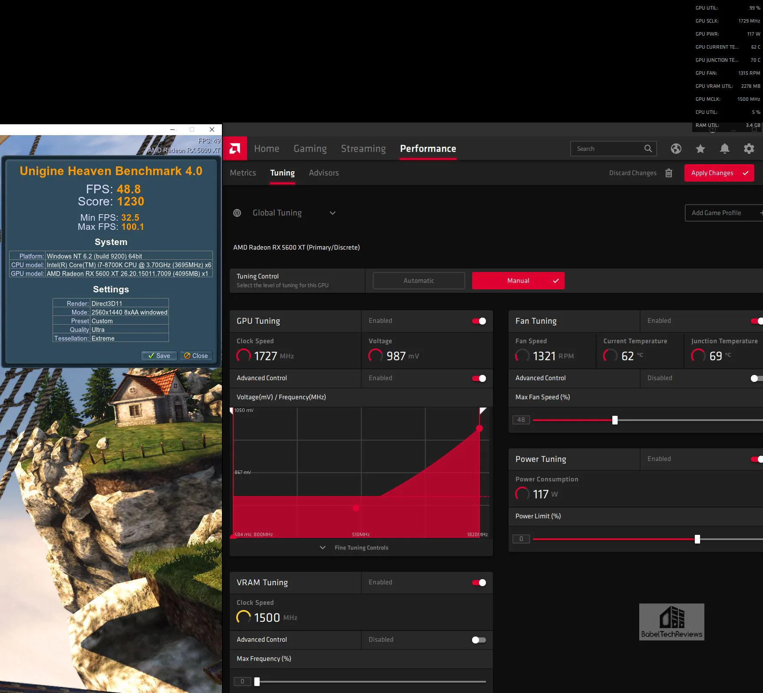Click the search magnifier icon
Screen dimensions: 763x693
[x=648, y=149]
